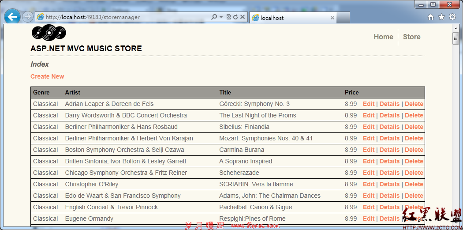Edit Pachelbel: Canon & Gigue

pos(369,207)
